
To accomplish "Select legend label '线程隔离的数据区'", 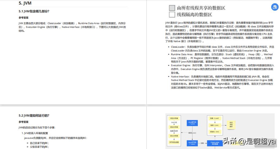I will [x=194, y=14].
